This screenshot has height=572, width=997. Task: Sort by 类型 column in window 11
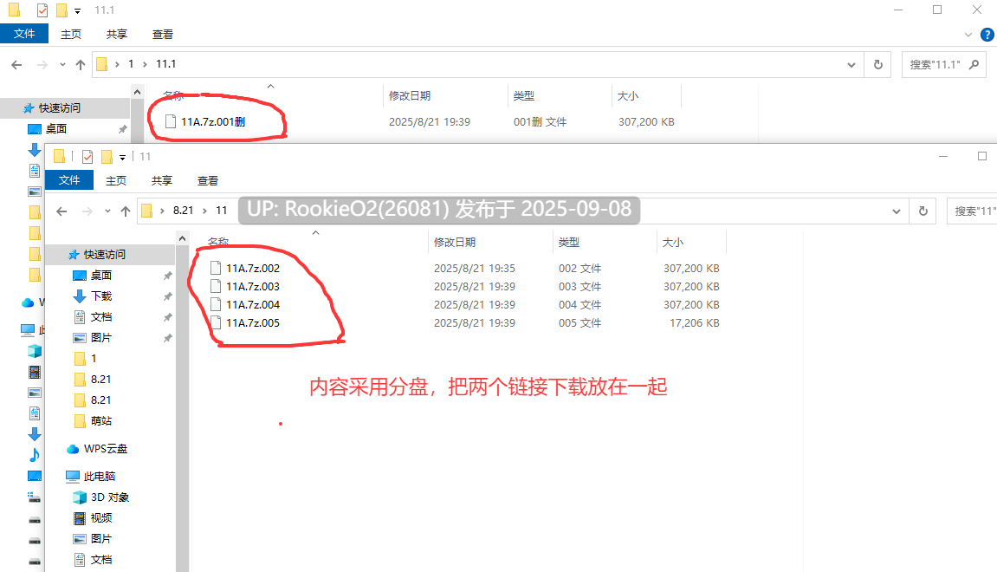point(569,242)
